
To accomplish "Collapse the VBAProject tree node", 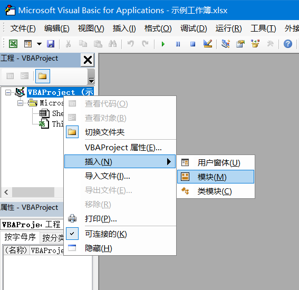I will (8, 93).
